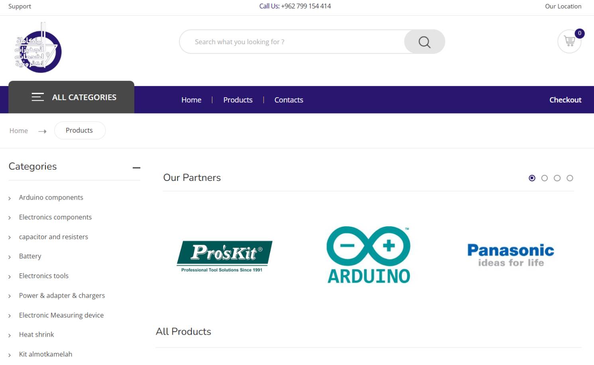Open the Our Location link
Image resolution: width=594 pixels, height=365 pixels.
563,6
